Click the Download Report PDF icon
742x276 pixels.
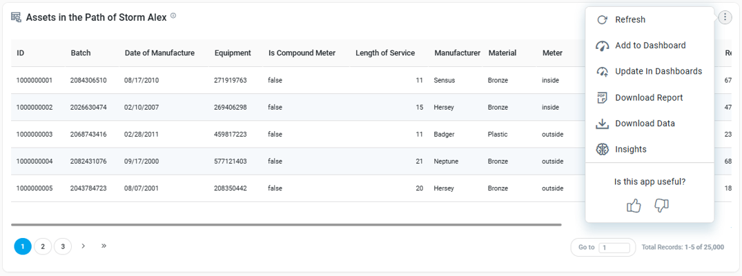click(x=602, y=97)
